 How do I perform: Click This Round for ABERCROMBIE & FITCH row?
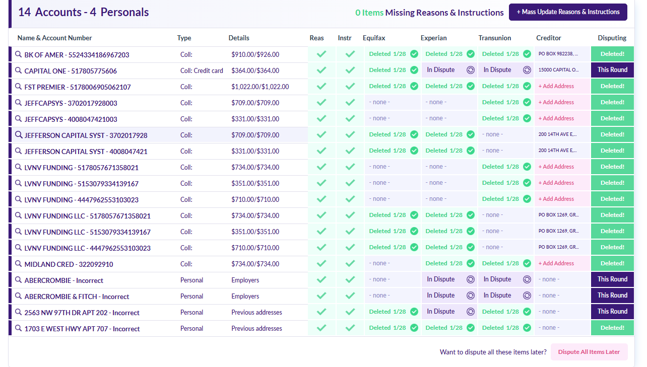point(612,296)
